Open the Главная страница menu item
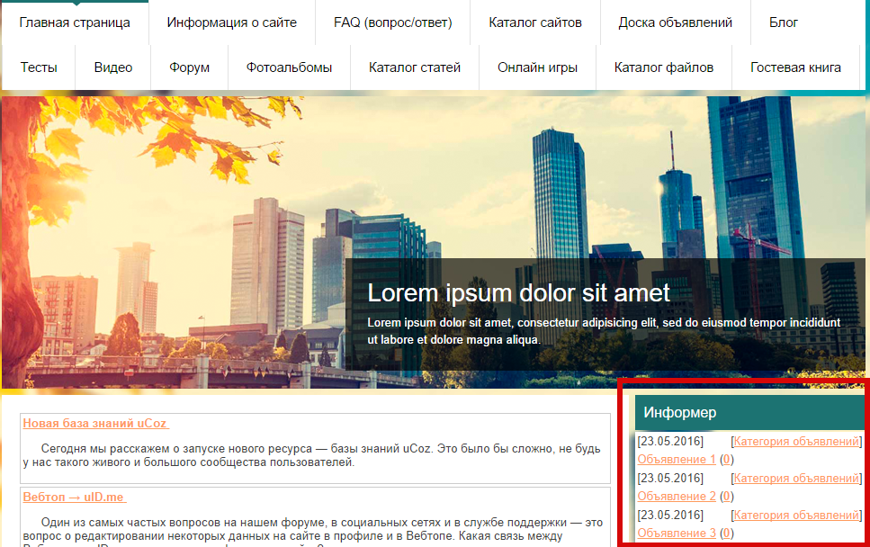The image size is (870, 547). coord(75,22)
